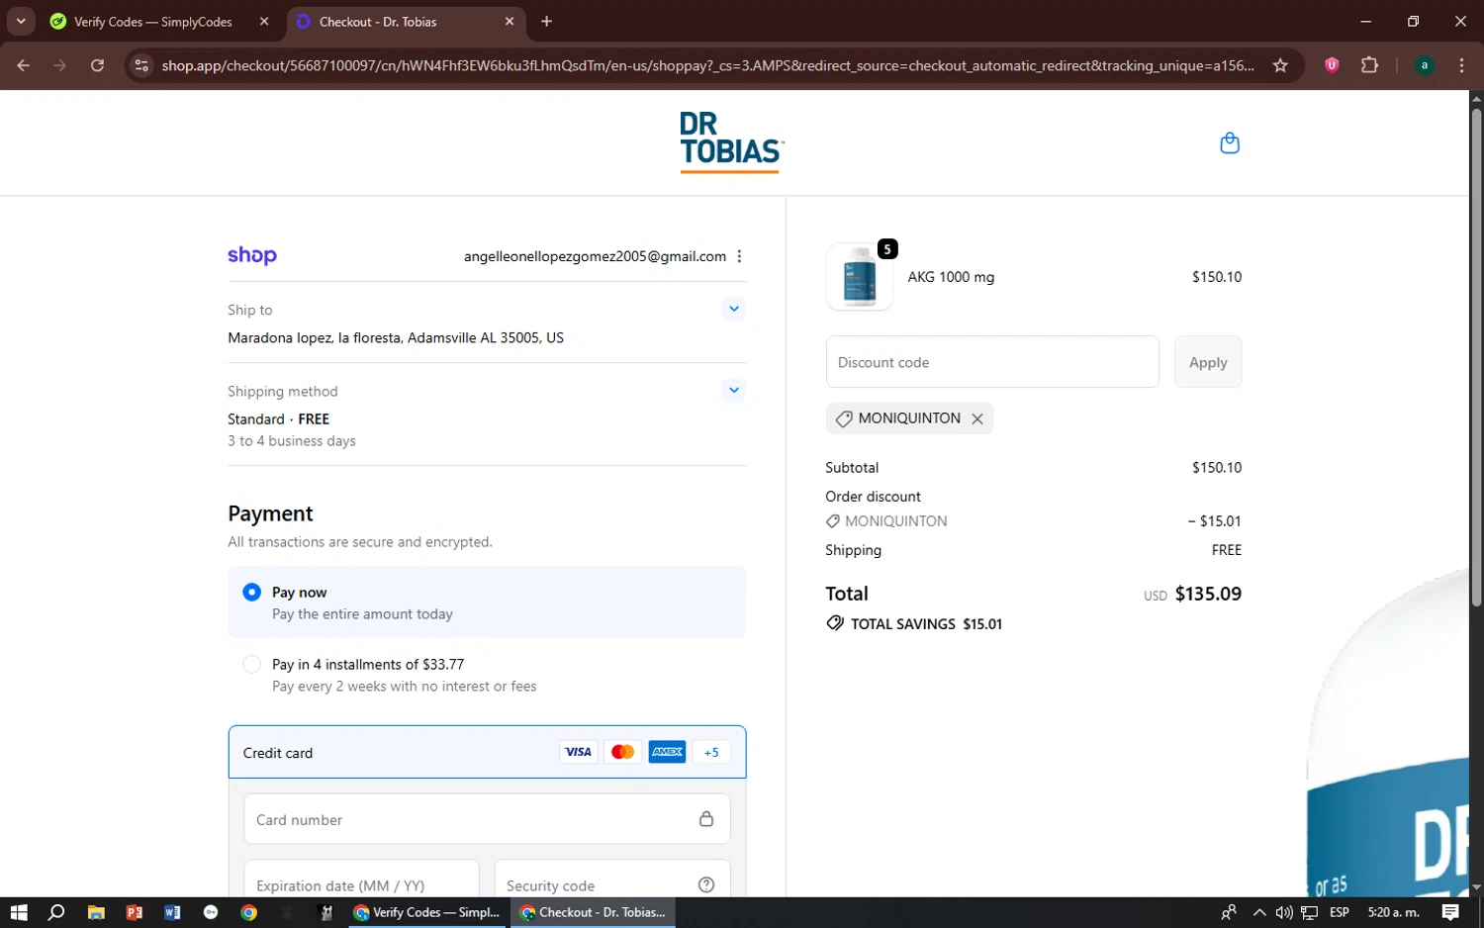
Task: Click the taskbar clock 5:20 a. m.
Action: [x=1393, y=912]
